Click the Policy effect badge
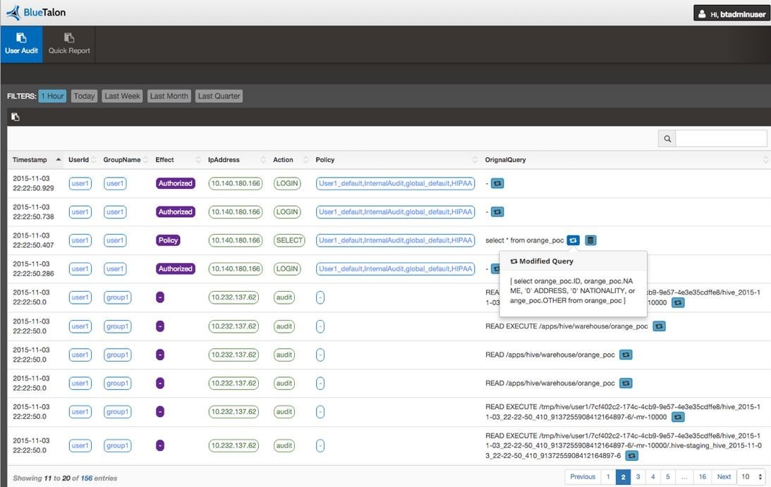771x487 pixels. 168,240
